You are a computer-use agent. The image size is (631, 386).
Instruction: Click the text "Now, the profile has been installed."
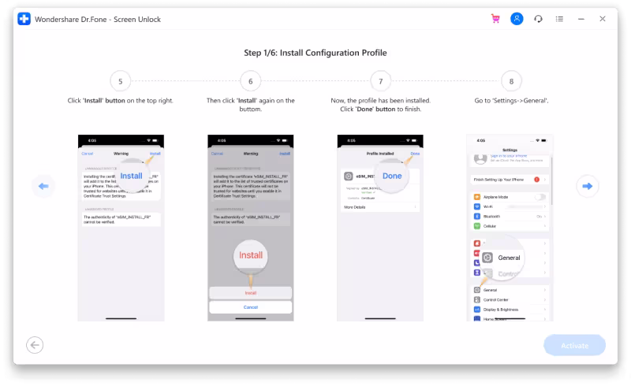coord(380,101)
